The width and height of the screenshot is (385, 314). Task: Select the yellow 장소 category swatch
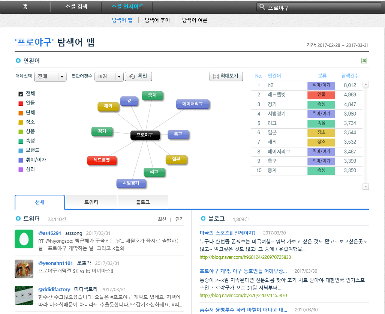coord(21,122)
